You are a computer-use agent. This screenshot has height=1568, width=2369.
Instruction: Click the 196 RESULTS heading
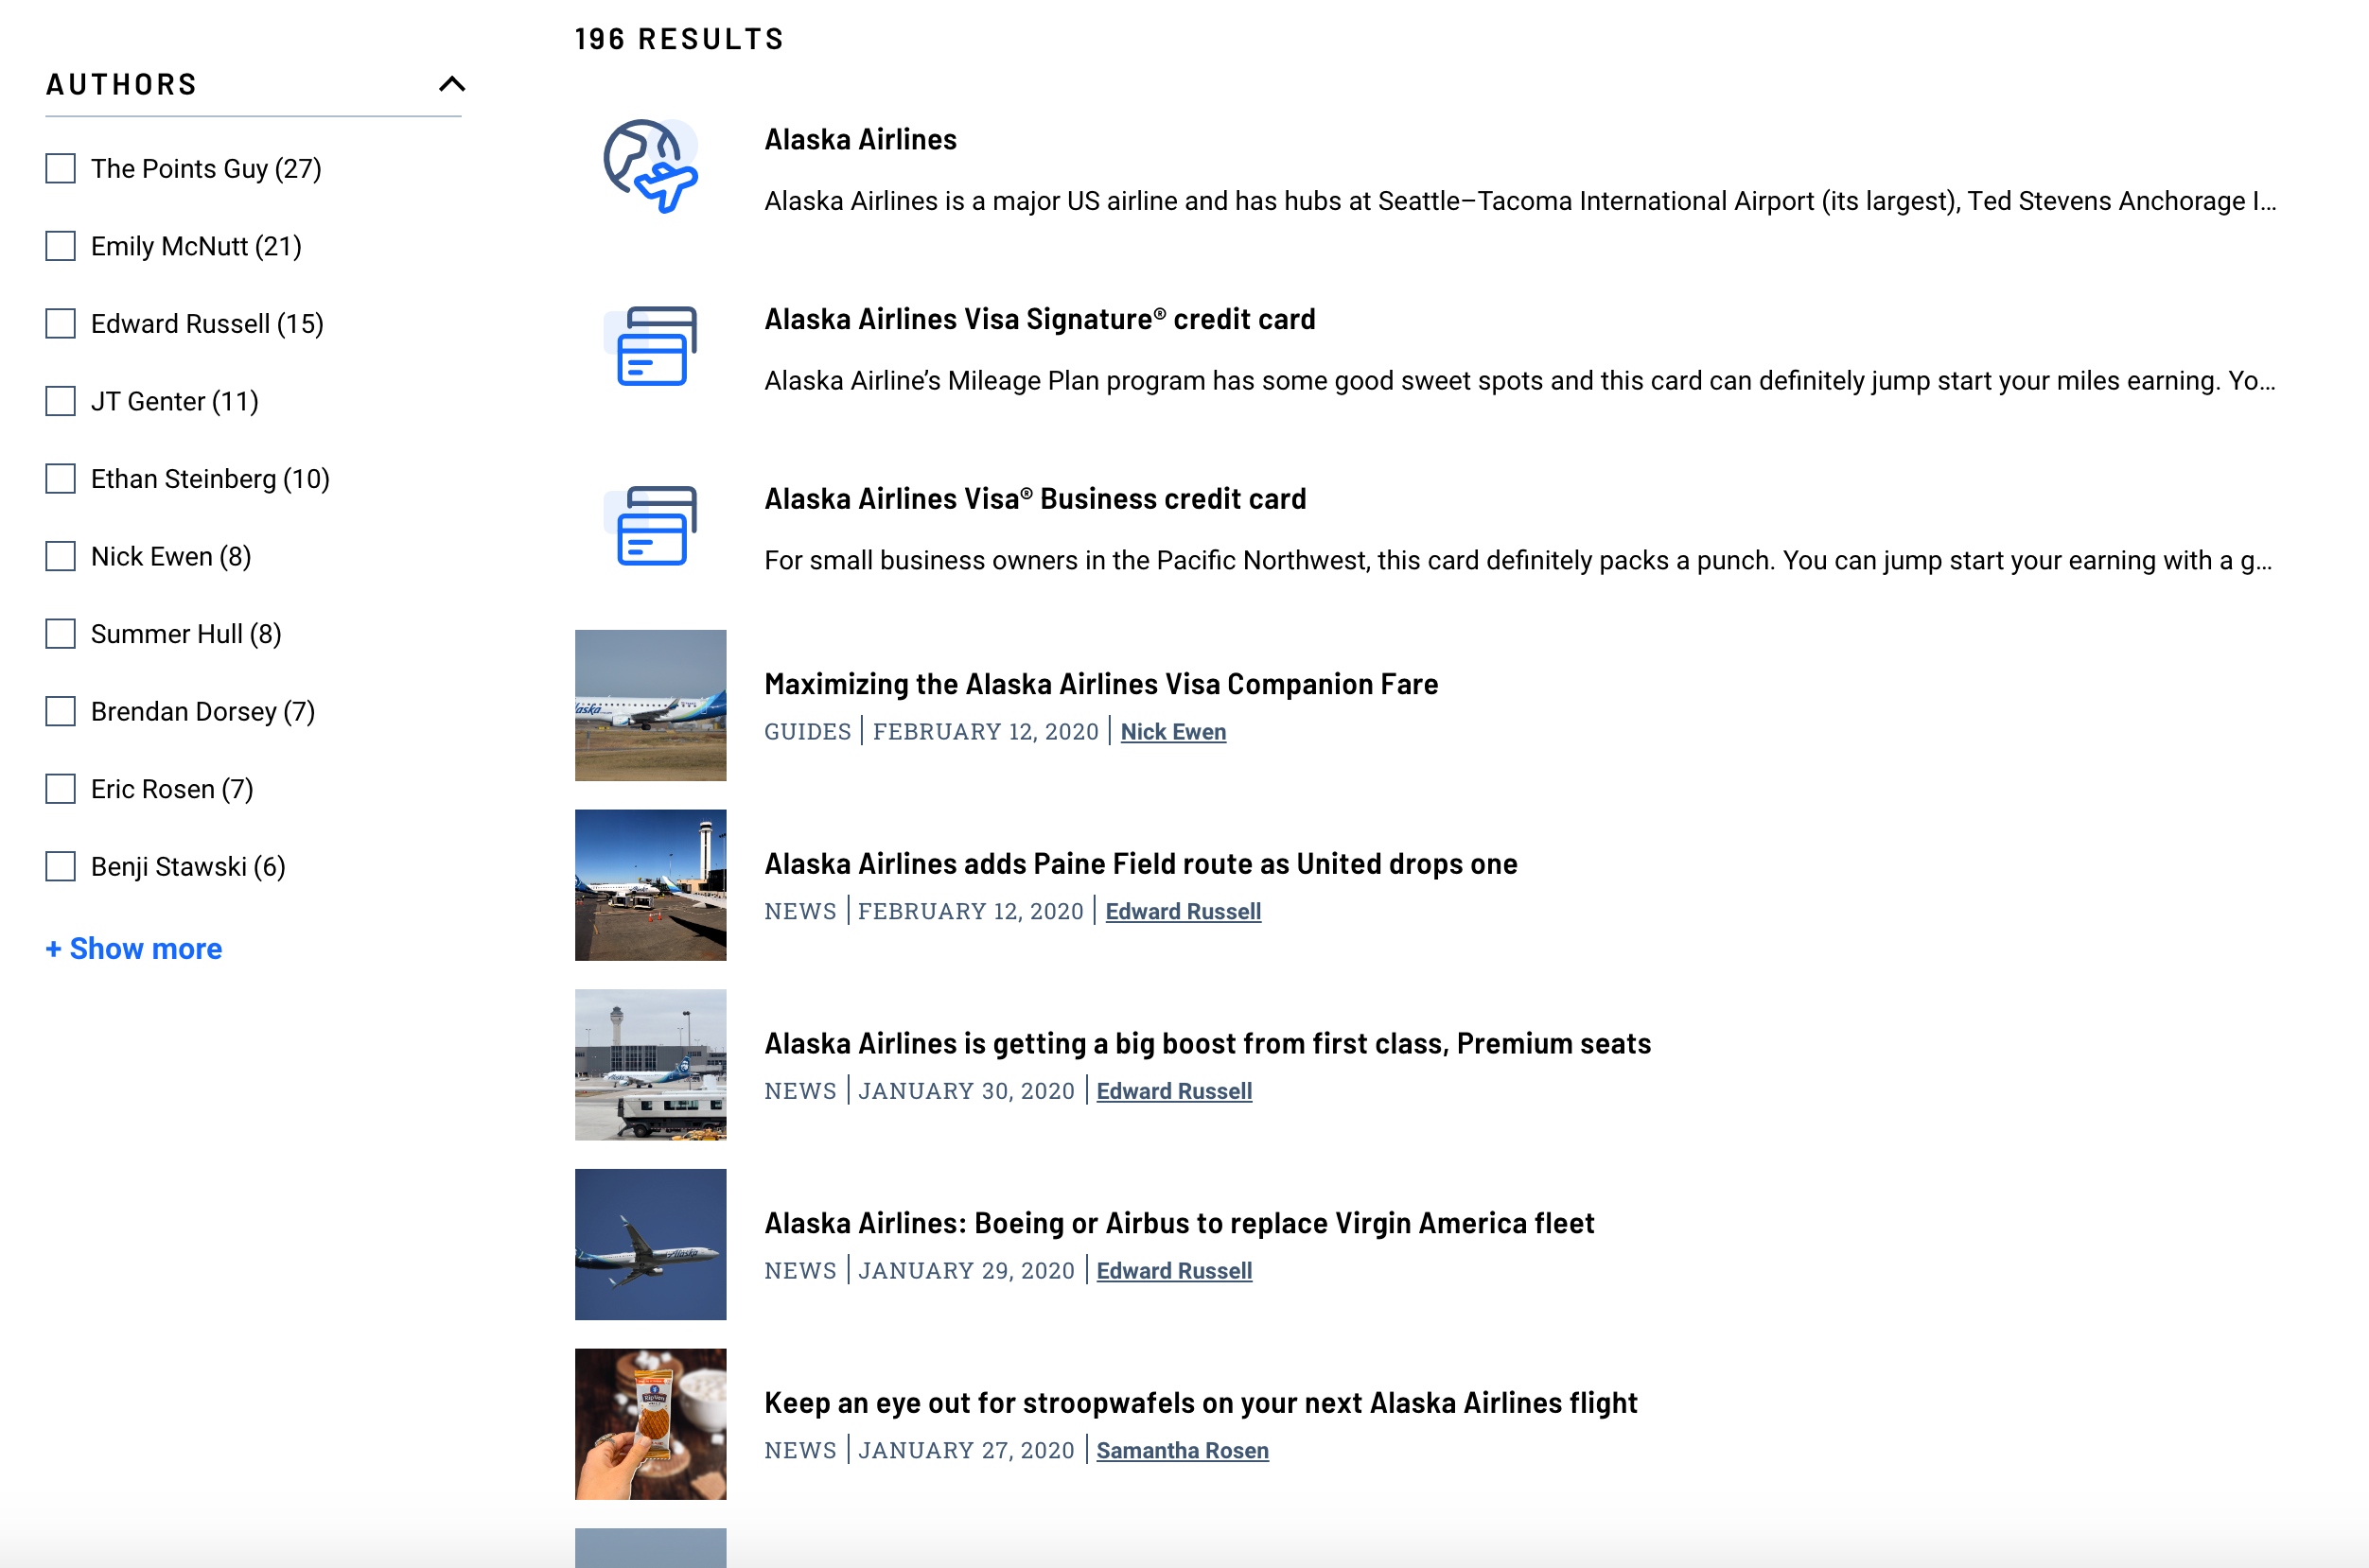[x=679, y=39]
